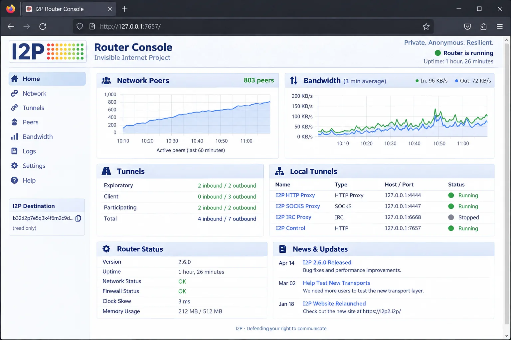Click the Network Peers panel icon
Image resolution: width=511 pixels, height=340 pixels.
click(106, 80)
